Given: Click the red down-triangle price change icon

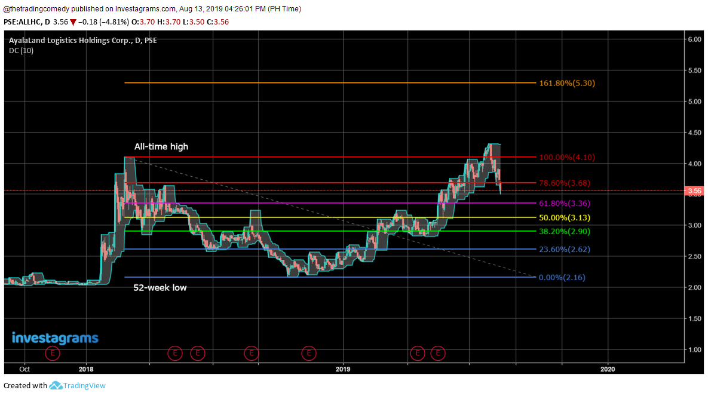Looking at the screenshot, I should 73,22.
